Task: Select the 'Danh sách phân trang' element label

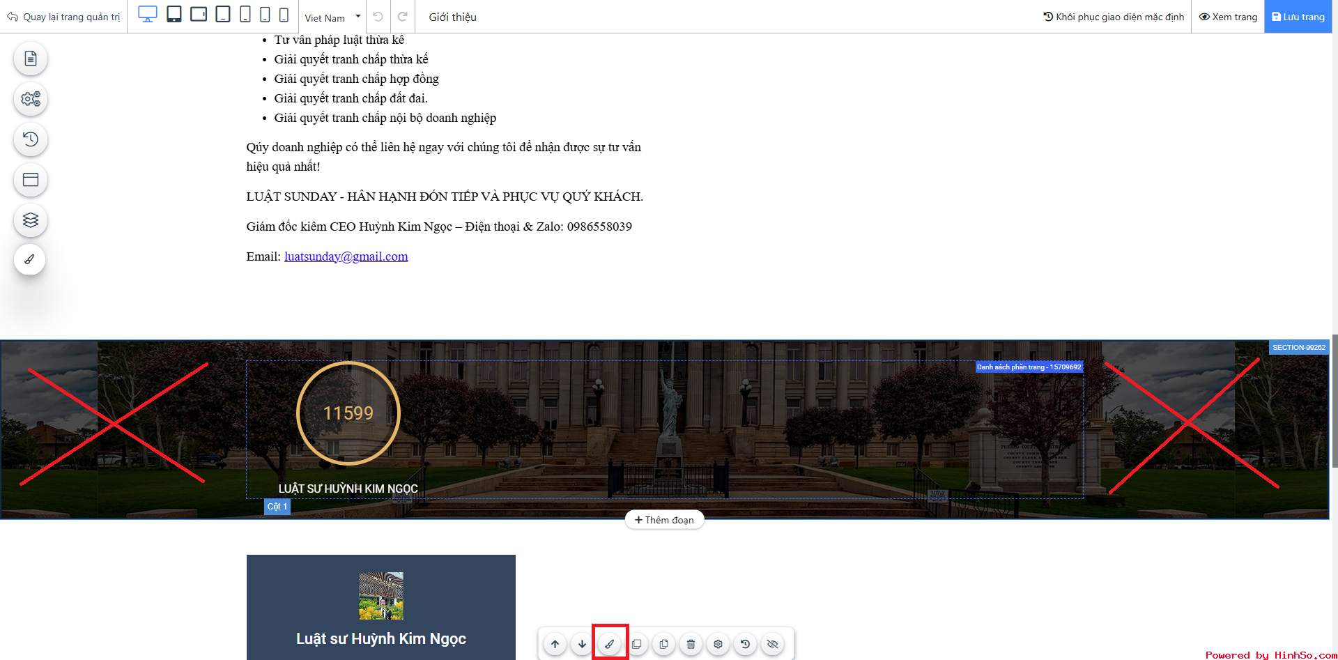Action: pyautogui.click(x=1029, y=367)
